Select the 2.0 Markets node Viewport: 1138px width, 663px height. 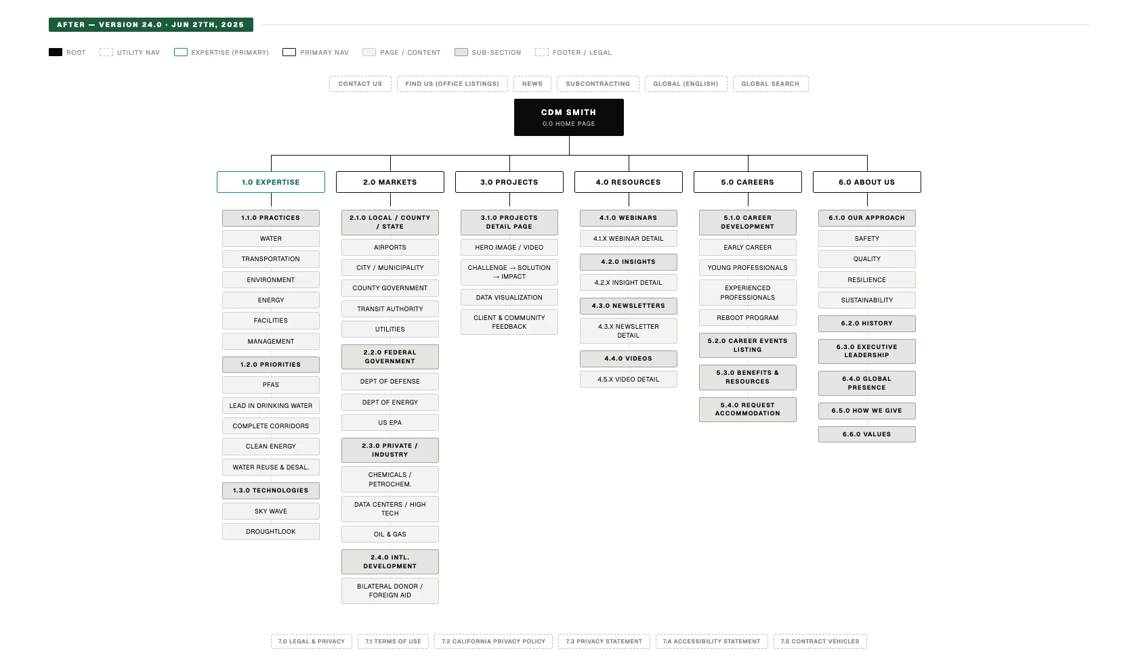pyautogui.click(x=390, y=182)
